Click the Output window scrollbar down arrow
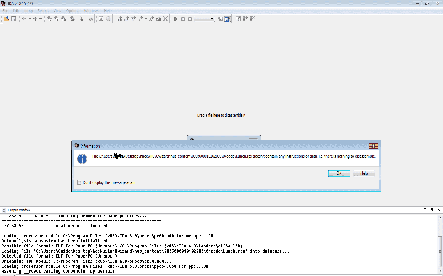 coord(440,271)
